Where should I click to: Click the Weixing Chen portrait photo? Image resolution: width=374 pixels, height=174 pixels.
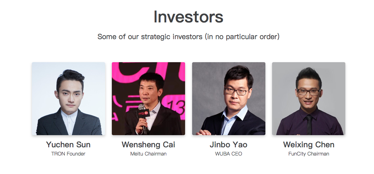click(x=308, y=99)
